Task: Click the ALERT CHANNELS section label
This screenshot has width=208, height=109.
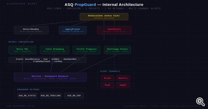Action: click(x=110, y=71)
